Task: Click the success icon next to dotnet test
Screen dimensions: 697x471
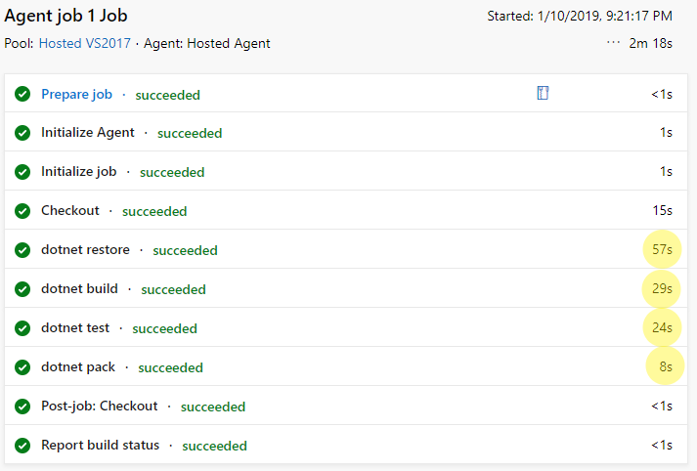Action: (22, 328)
